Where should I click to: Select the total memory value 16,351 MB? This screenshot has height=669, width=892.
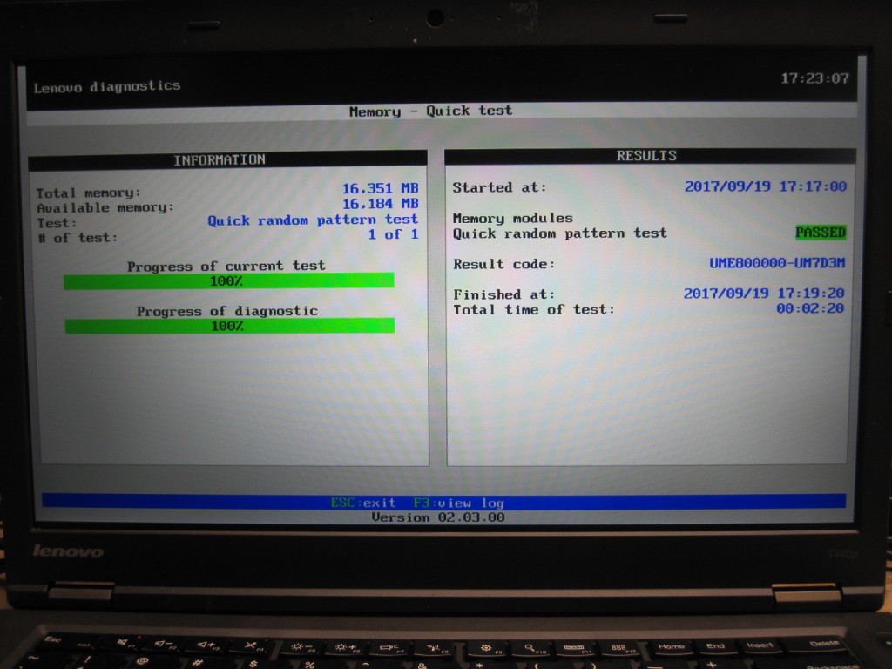click(x=380, y=188)
